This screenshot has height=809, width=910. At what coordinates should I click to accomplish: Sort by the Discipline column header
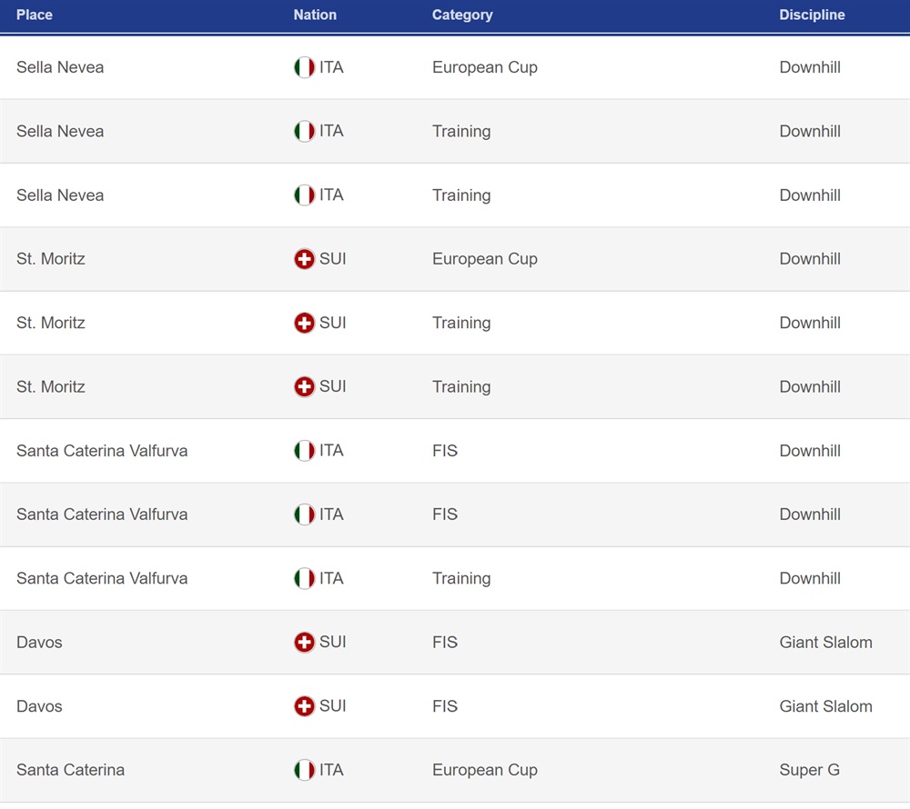[812, 15]
